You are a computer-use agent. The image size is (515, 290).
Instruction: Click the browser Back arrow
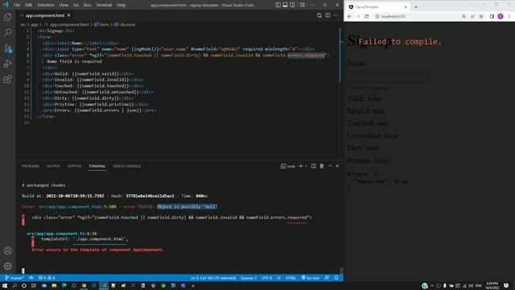(349, 16)
